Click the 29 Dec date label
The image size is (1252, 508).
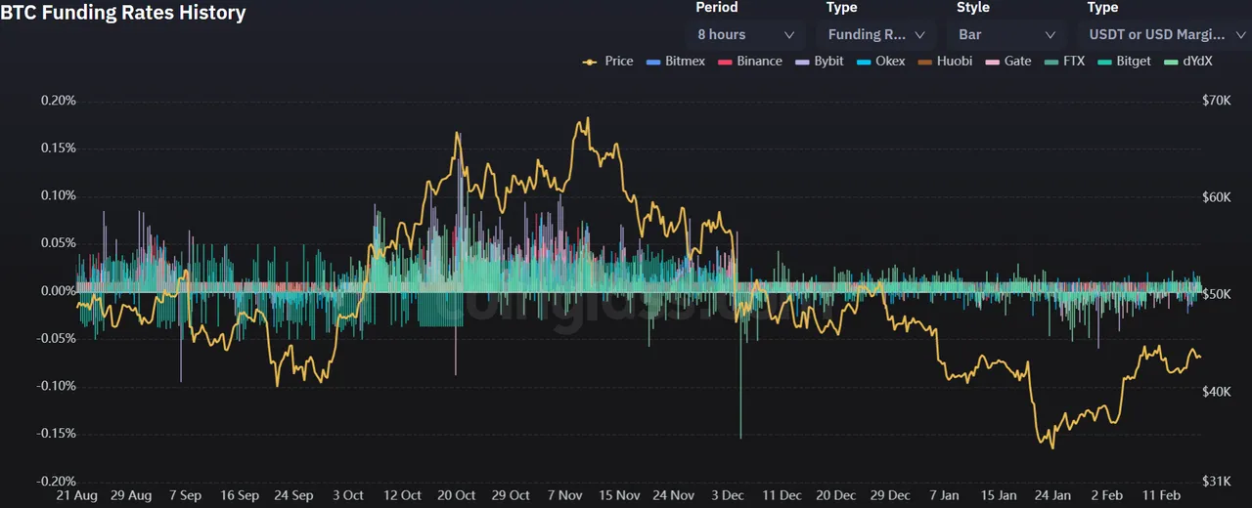click(889, 496)
